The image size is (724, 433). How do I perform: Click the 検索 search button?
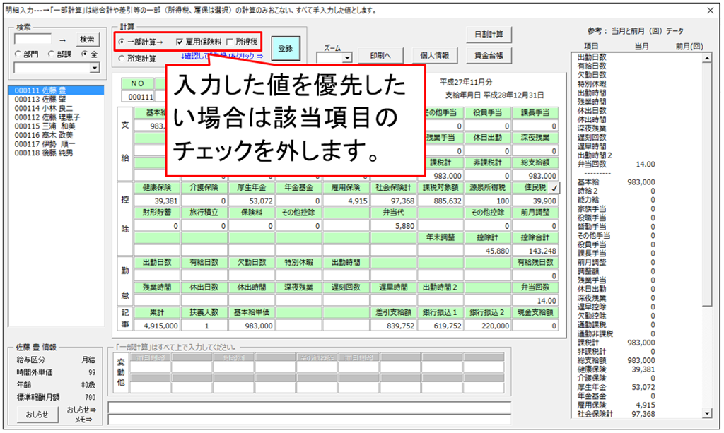(x=87, y=40)
